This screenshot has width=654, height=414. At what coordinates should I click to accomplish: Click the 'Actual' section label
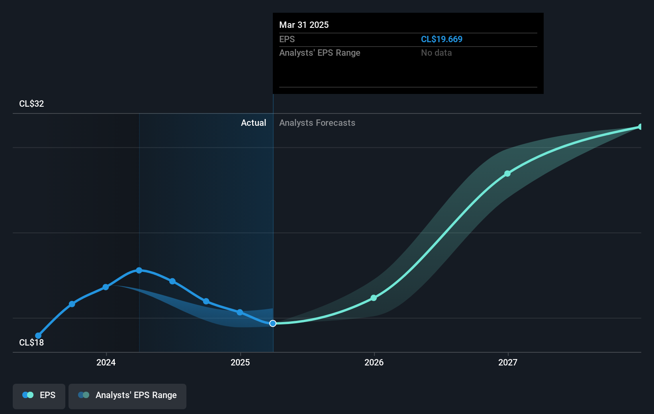[253, 123]
